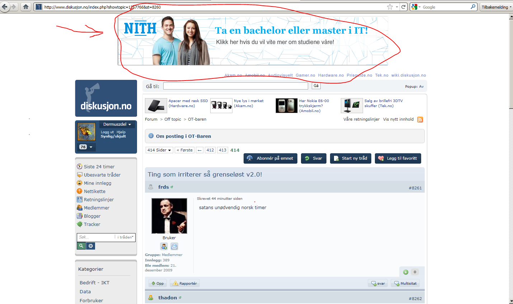Click the Ubesvarte tråder icon
This screenshot has width=513, height=304.
click(80, 175)
